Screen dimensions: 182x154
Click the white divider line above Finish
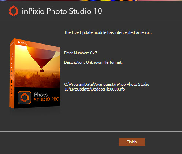91,132
